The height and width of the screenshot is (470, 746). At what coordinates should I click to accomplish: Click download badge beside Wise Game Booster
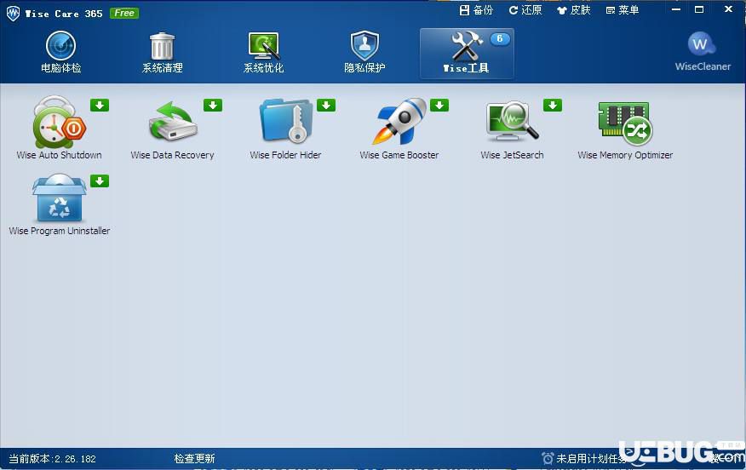(439, 105)
